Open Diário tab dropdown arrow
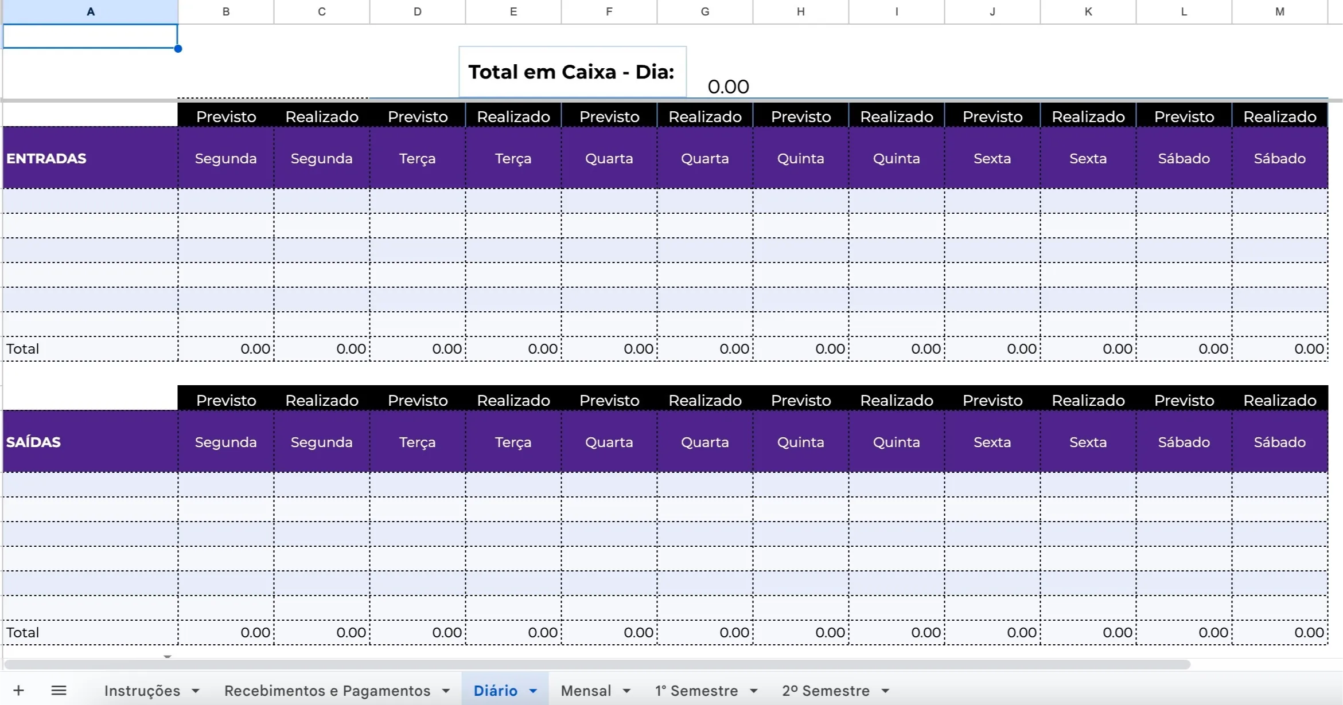Image resolution: width=1343 pixels, height=705 pixels. pos(533,691)
